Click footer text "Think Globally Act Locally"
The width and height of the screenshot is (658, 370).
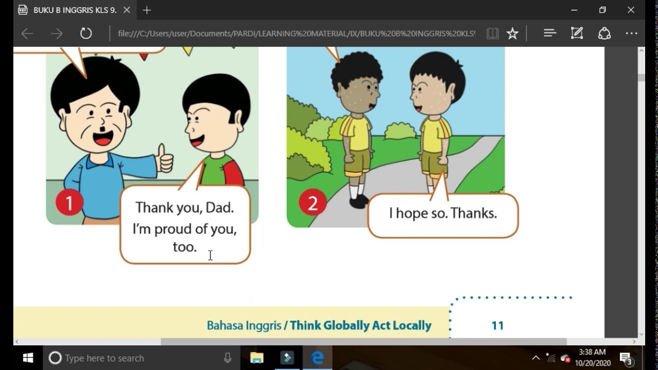[x=360, y=325]
